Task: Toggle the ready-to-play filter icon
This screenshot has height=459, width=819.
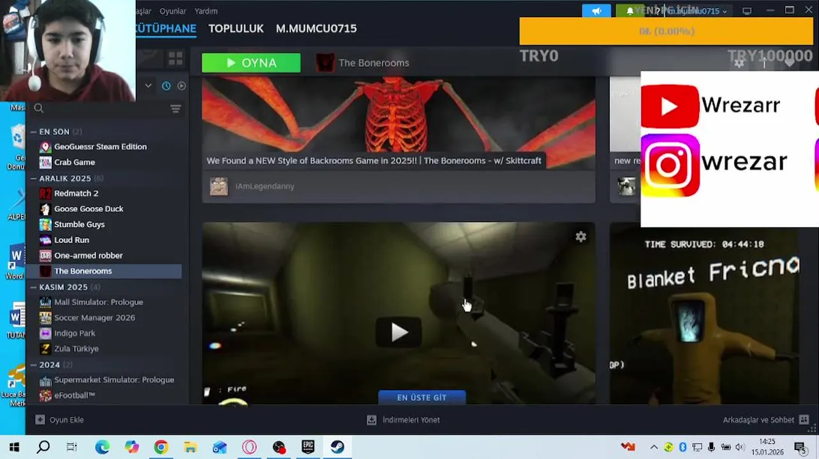Action: click(x=182, y=85)
